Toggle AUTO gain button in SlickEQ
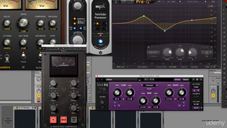This screenshot has width=227, height=128. coord(196,108)
